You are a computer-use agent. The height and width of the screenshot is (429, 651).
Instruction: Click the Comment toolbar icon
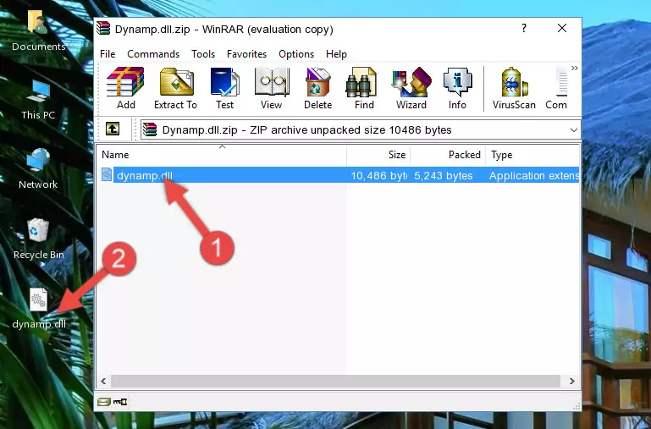(557, 88)
